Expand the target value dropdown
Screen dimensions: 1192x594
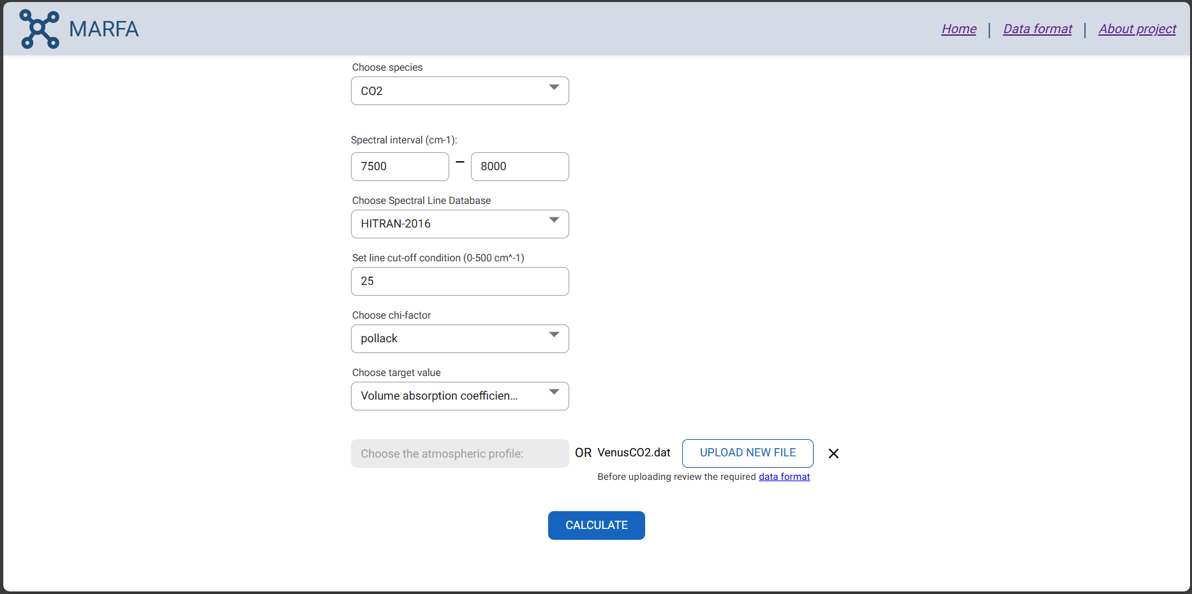[x=554, y=393]
